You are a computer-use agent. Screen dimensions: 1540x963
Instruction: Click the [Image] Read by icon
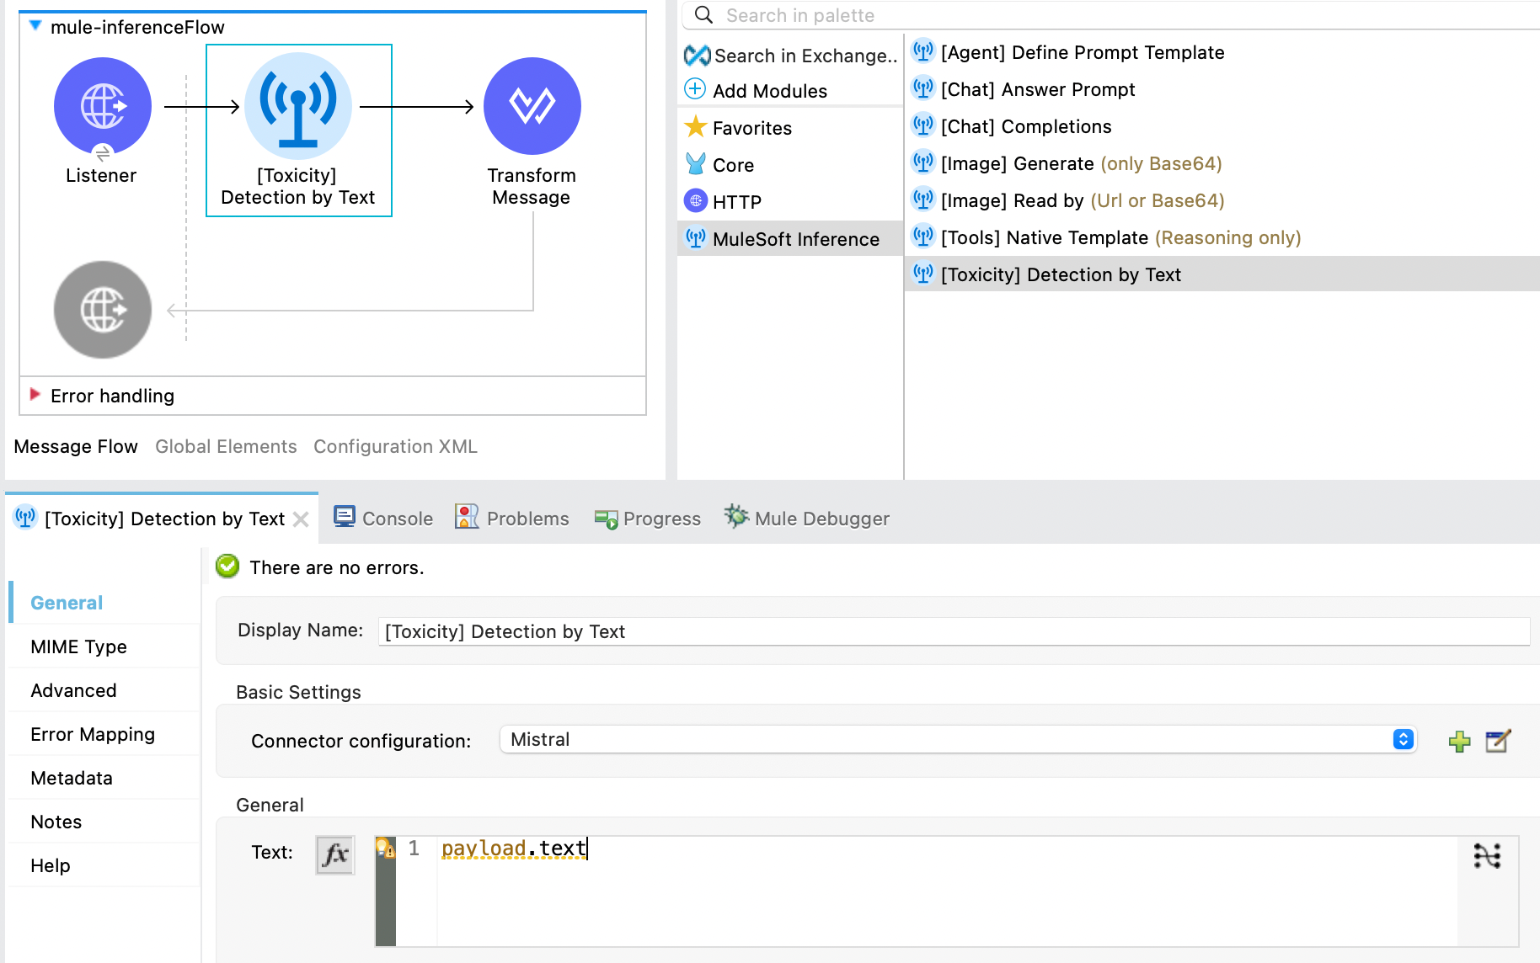tap(923, 200)
